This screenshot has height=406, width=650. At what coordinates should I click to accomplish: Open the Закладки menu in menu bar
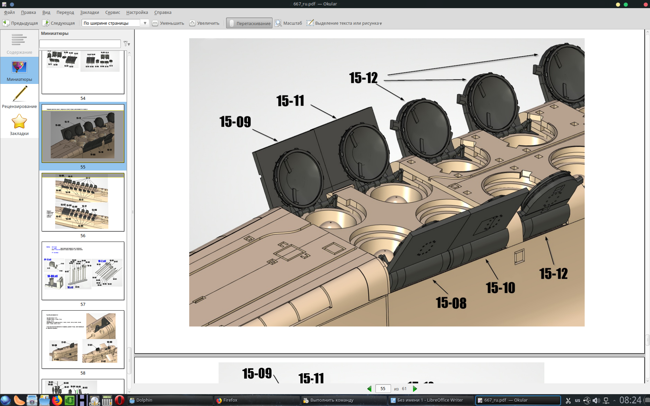pyautogui.click(x=90, y=12)
